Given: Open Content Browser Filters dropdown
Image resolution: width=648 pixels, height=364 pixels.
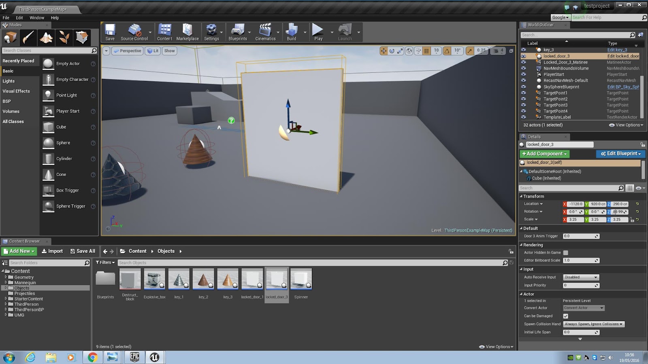Looking at the screenshot, I should 105,262.
